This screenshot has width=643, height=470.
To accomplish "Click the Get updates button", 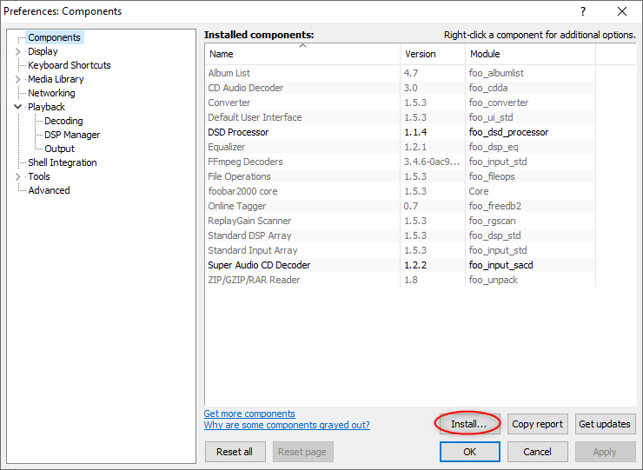I will [605, 424].
